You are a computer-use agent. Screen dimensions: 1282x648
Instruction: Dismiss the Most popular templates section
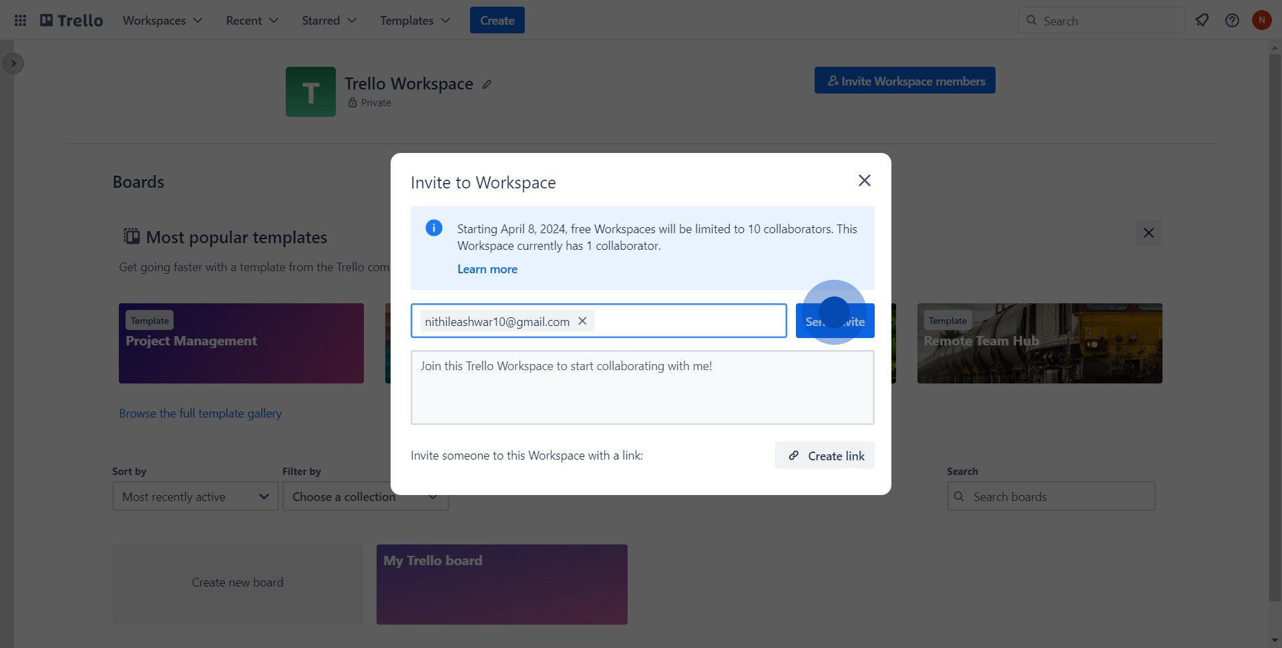[x=1148, y=233]
